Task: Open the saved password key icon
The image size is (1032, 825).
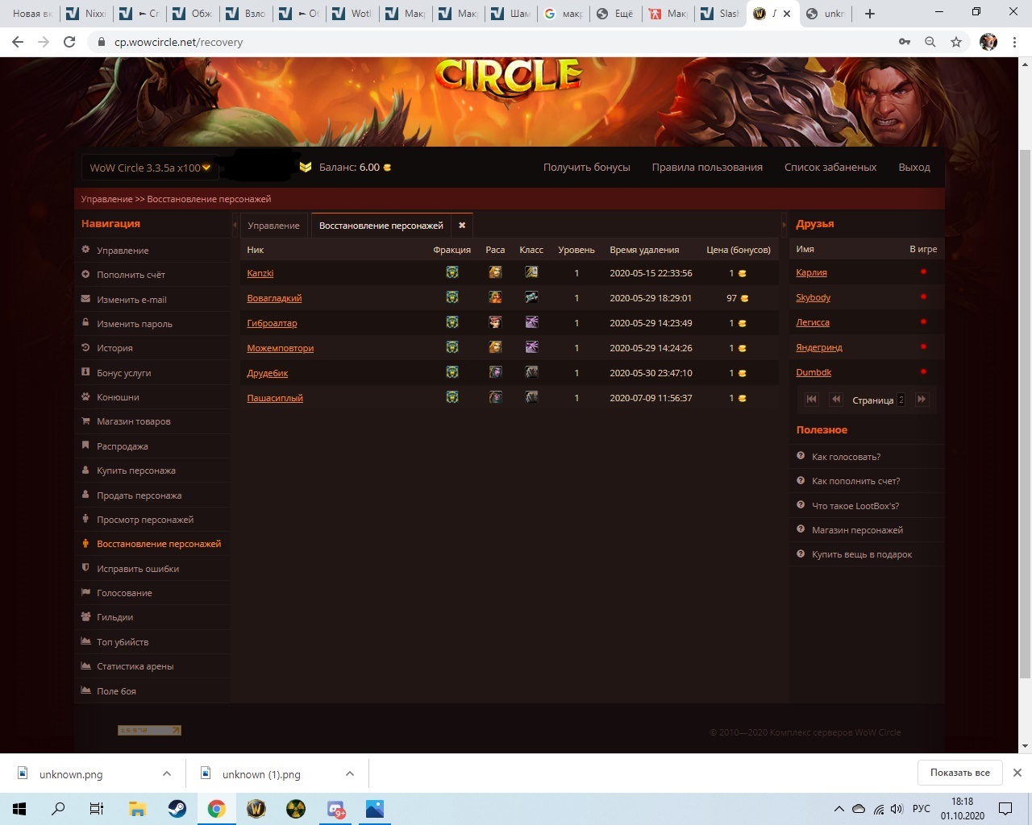Action: [905, 42]
